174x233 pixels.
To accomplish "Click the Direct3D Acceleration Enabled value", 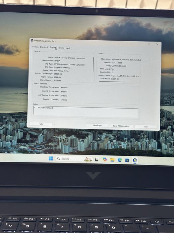I will (x=64, y=92).
